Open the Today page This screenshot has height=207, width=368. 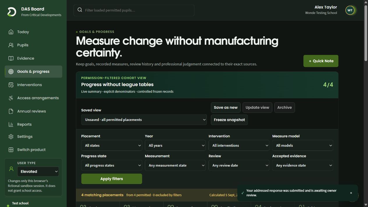point(33,32)
